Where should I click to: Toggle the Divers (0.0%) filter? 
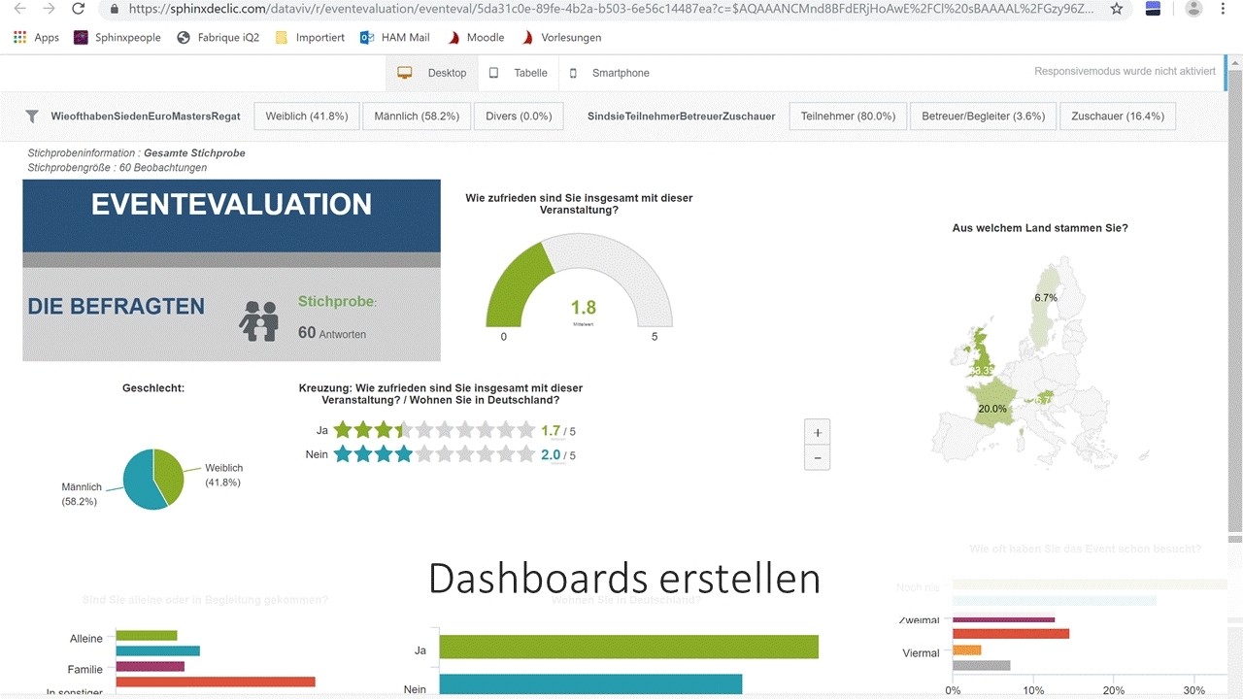click(x=519, y=116)
